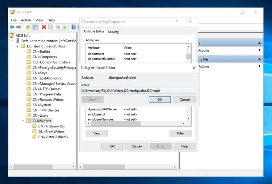This screenshot has height=184, width=272.
Task: Click the question mark in Properties title
Action: pos(177,22)
